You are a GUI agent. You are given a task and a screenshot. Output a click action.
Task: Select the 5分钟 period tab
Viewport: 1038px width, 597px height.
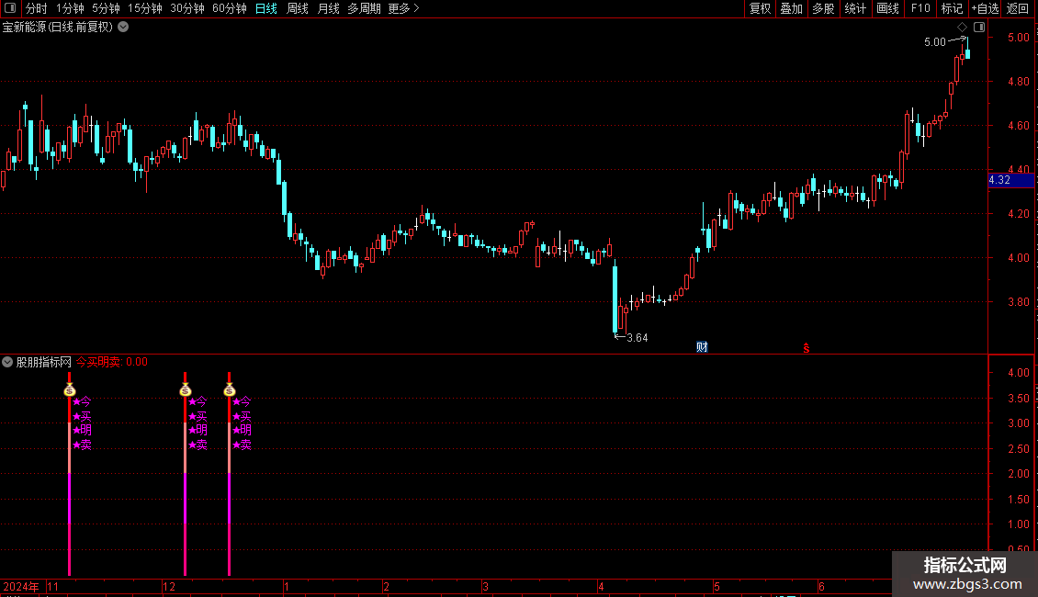pyautogui.click(x=106, y=8)
